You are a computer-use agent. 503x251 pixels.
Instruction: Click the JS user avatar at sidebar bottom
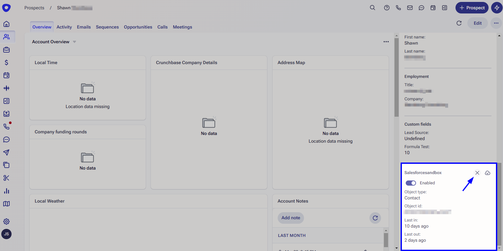tap(6, 234)
